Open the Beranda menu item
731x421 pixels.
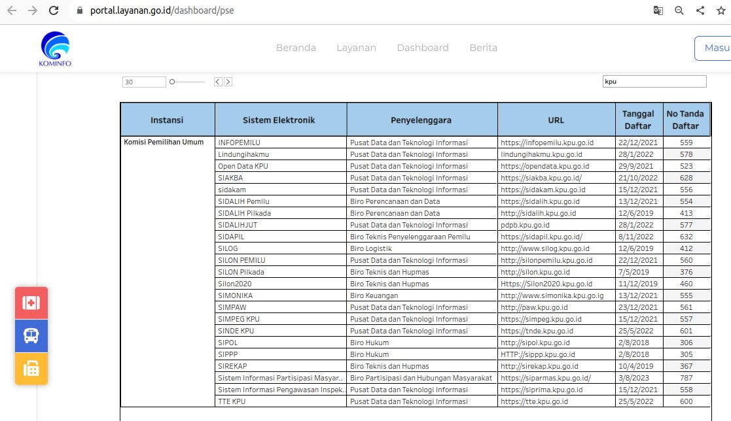(296, 47)
